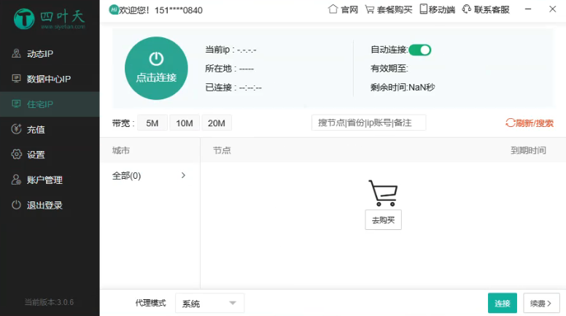566x316 pixels.
Task: Click the 套餐购买 shopping cart icon
Action: pos(370,9)
